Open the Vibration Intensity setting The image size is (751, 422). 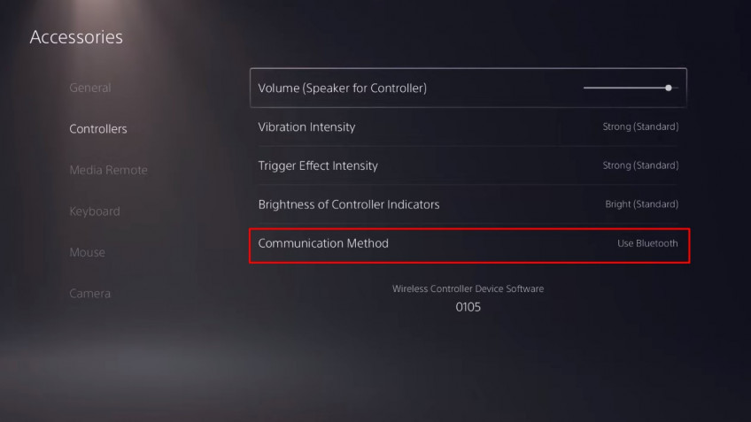(468, 127)
